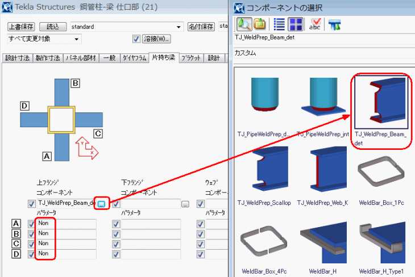Toggle row A 上フランジ parameter checkbox
Image resolution: width=415 pixels, height=277 pixels.
[x=32, y=224]
